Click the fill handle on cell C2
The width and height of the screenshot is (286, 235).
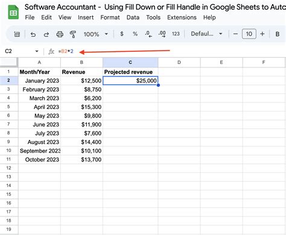coord(158,85)
